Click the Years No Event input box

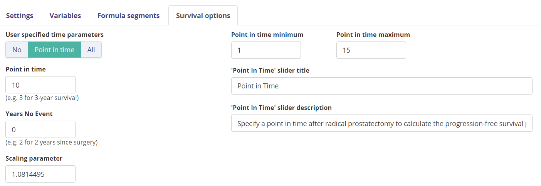[40, 130]
